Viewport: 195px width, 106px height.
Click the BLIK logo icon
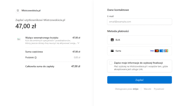(x=112, y=40)
